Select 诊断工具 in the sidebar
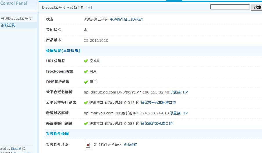262x153 pixels. [8, 25]
